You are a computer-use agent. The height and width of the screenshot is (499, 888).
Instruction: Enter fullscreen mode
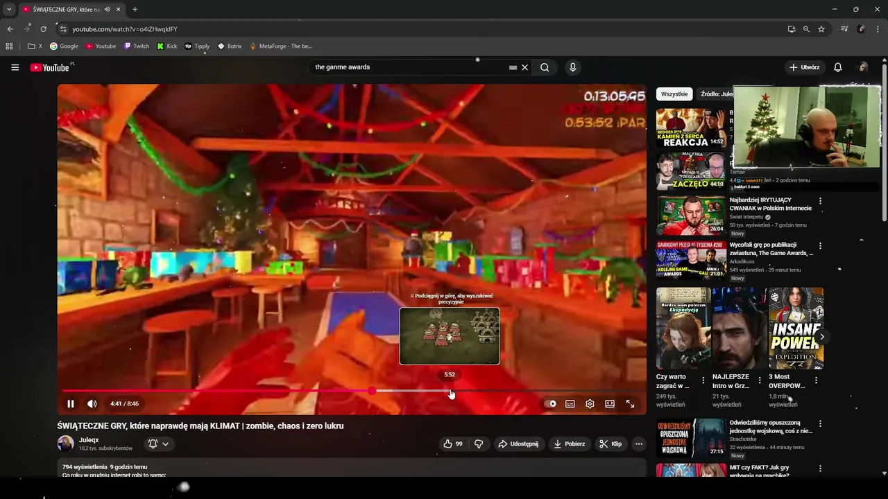coord(630,403)
